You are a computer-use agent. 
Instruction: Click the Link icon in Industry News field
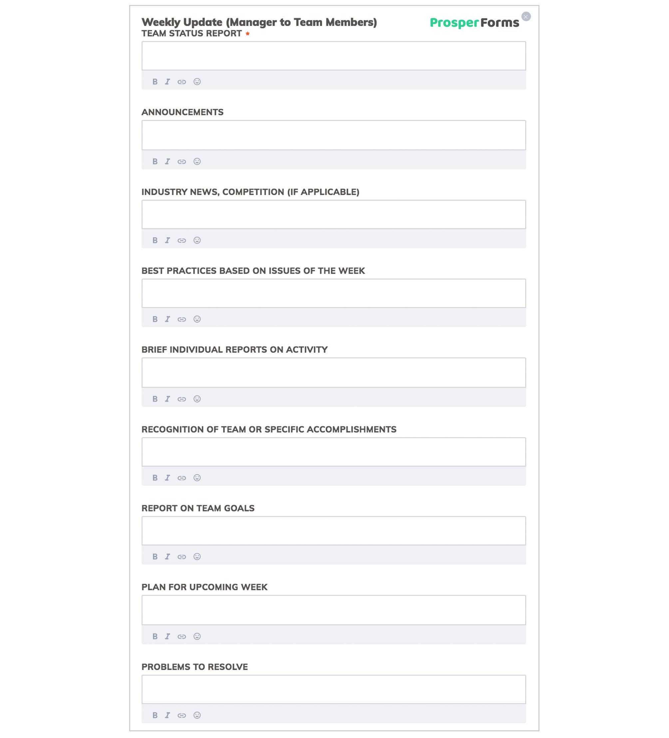click(182, 240)
